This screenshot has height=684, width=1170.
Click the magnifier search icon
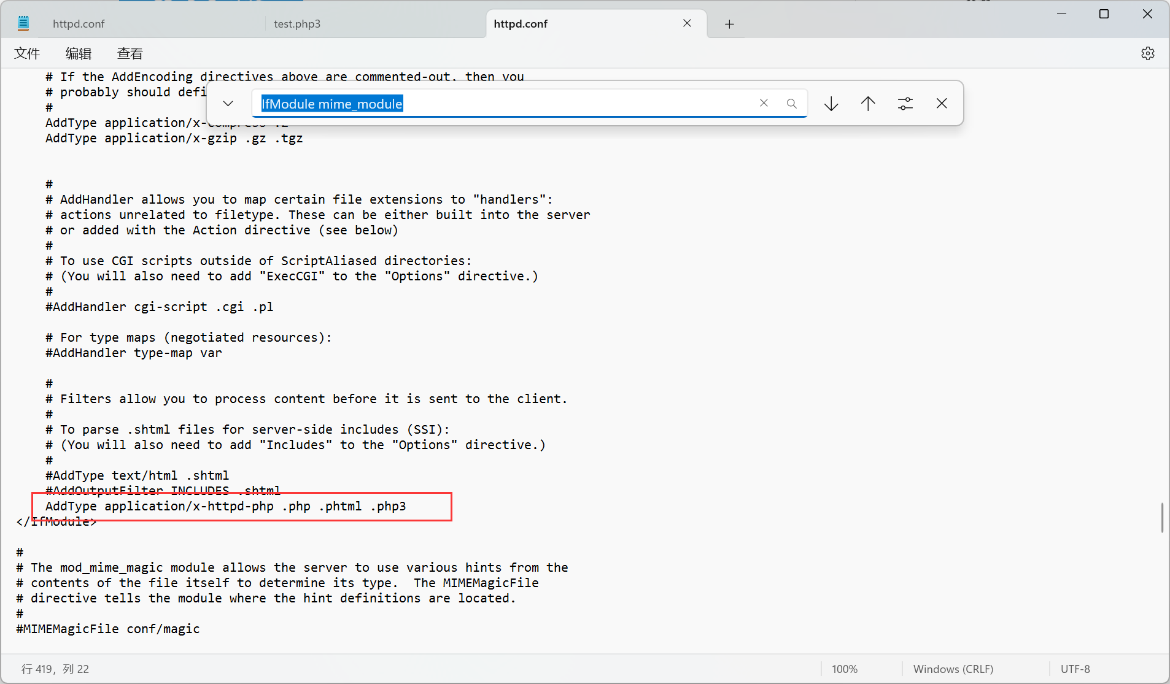[x=792, y=104]
